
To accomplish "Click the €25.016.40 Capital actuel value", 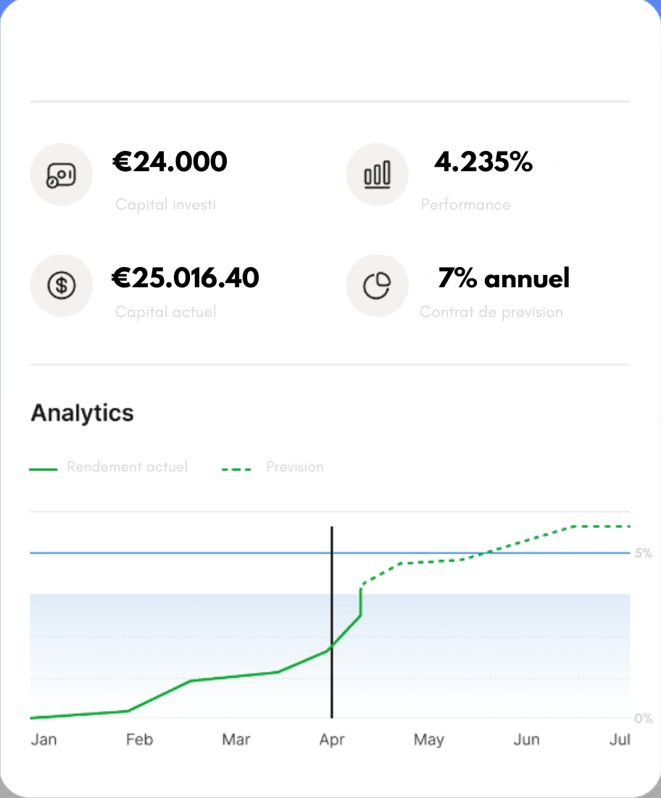I will (x=186, y=277).
